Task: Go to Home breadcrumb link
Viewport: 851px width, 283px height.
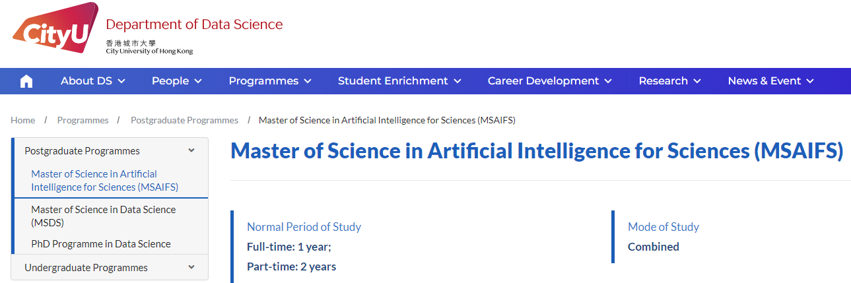Action: (x=23, y=120)
